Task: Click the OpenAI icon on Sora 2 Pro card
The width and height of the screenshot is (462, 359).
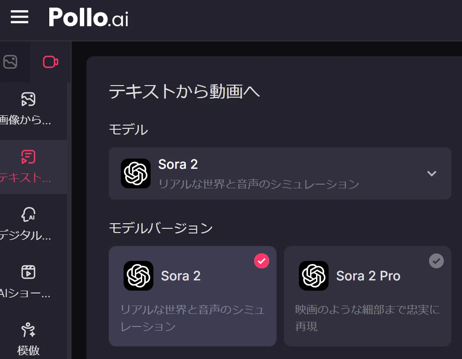Action: (x=313, y=276)
